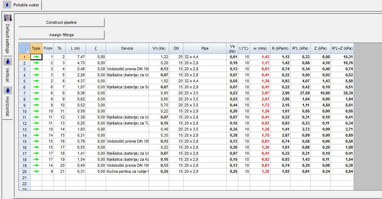
Task: Click the Pipe column header
Action: point(205,48)
